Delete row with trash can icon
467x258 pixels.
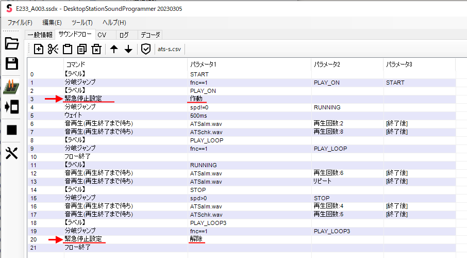click(96, 49)
